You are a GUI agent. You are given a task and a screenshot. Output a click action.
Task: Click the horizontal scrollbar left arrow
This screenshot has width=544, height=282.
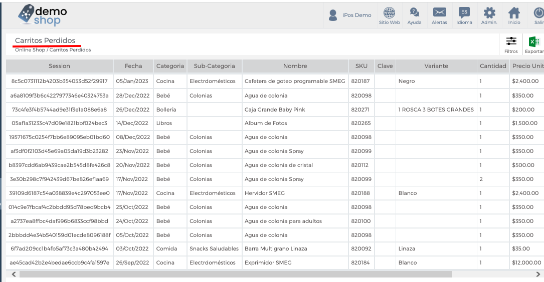[14, 274]
